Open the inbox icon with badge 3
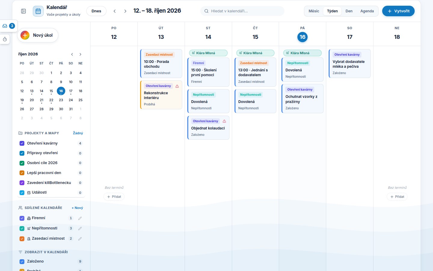This screenshot has width=433, height=271. pos(5,26)
